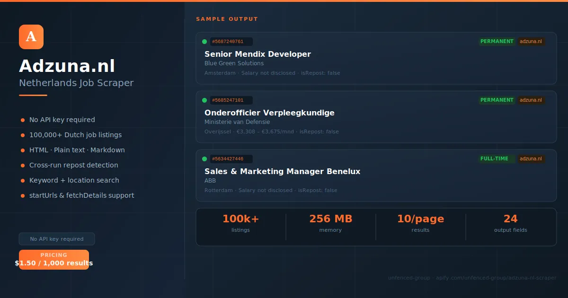The image size is (568, 298).
Task: Click the green status dot on Onderofficier Verpleegkundige card
Action: [204, 100]
